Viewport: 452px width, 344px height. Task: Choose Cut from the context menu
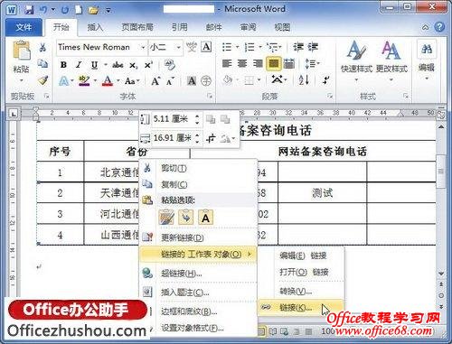click(x=198, y=168)
